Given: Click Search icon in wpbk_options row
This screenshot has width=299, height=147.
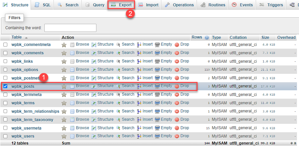Looking at the screenshot, I should coord(118,69).
